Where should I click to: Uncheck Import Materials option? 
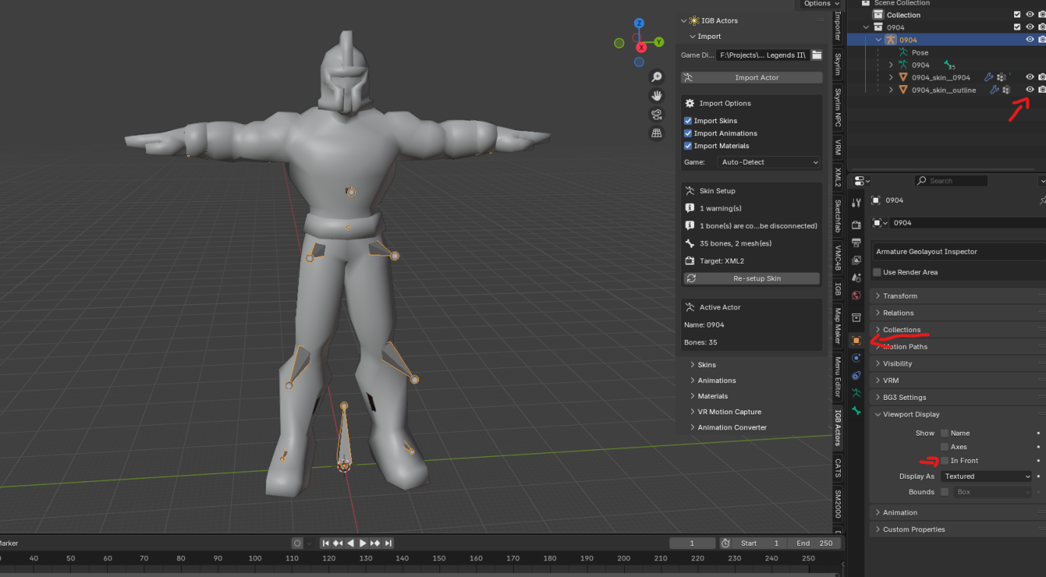coord(688,146)
